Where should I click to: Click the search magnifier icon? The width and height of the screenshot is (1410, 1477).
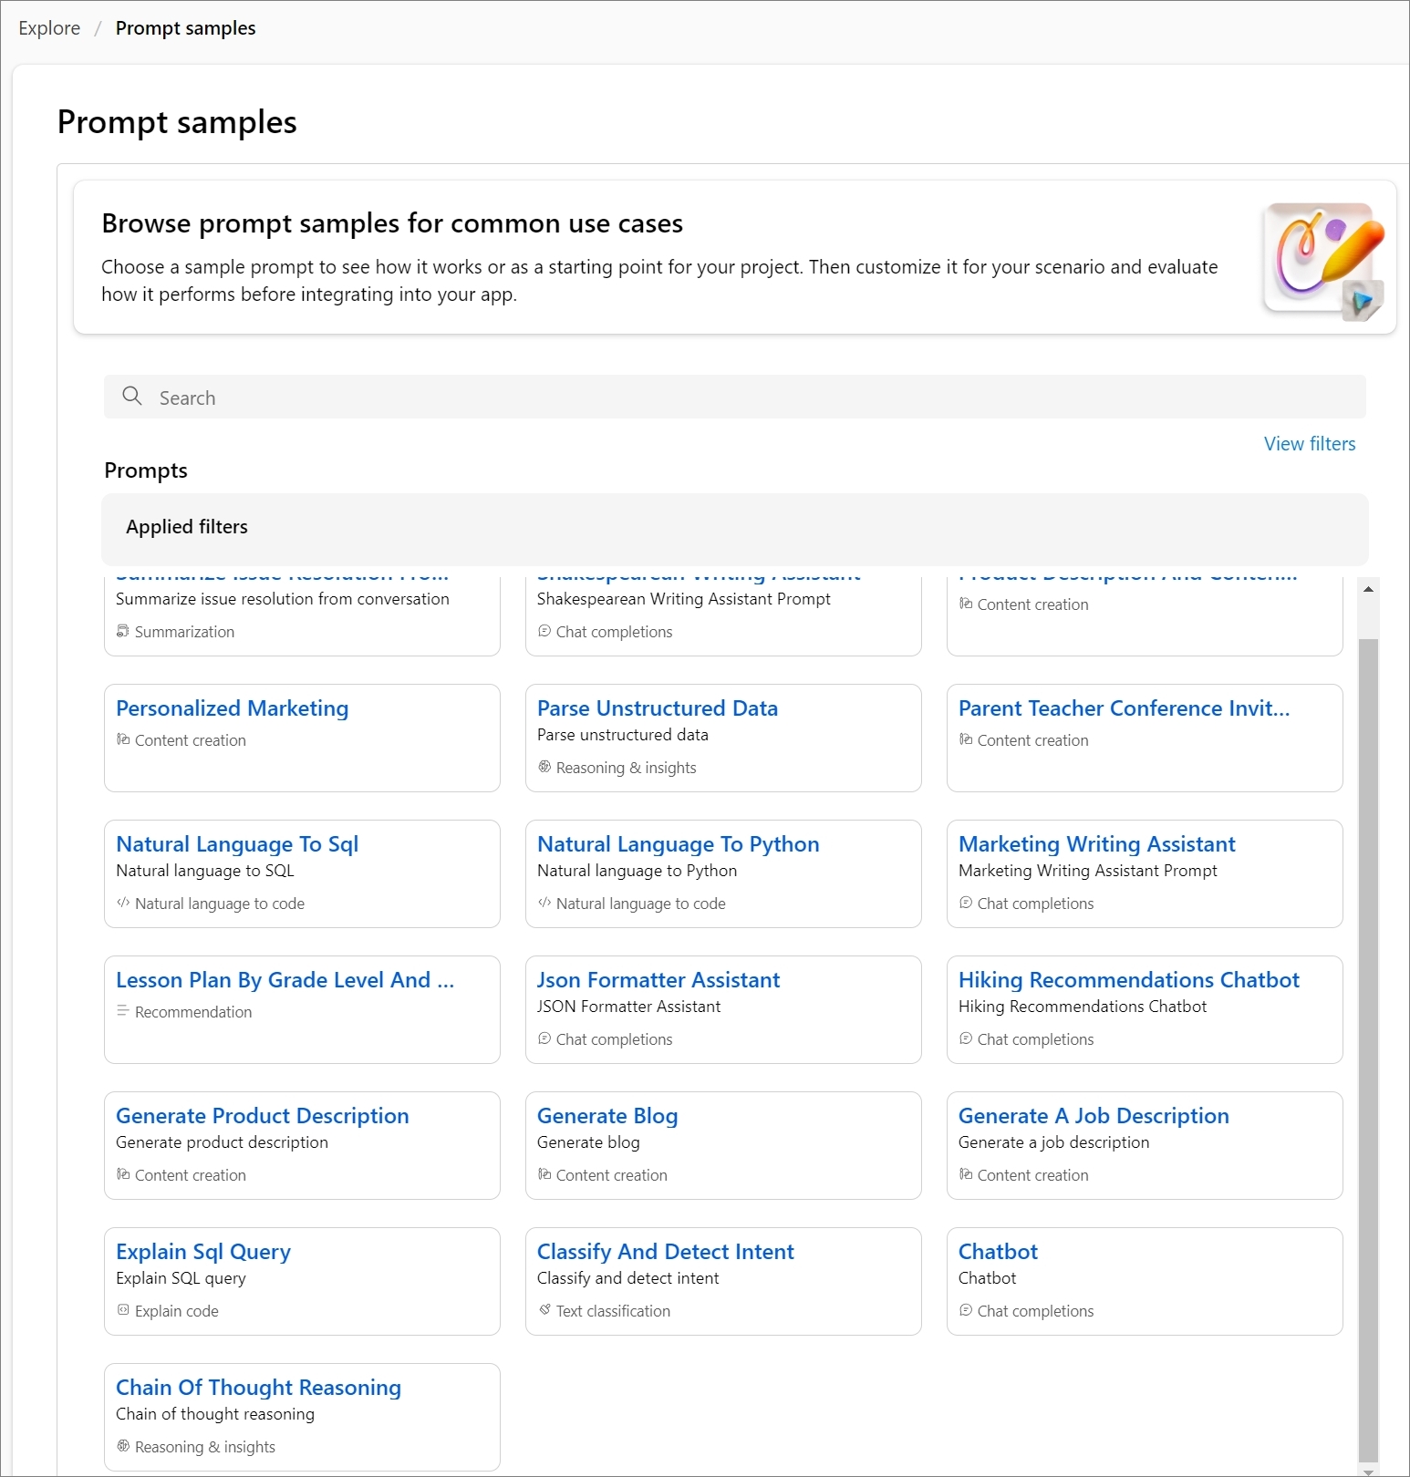[132, 396]
